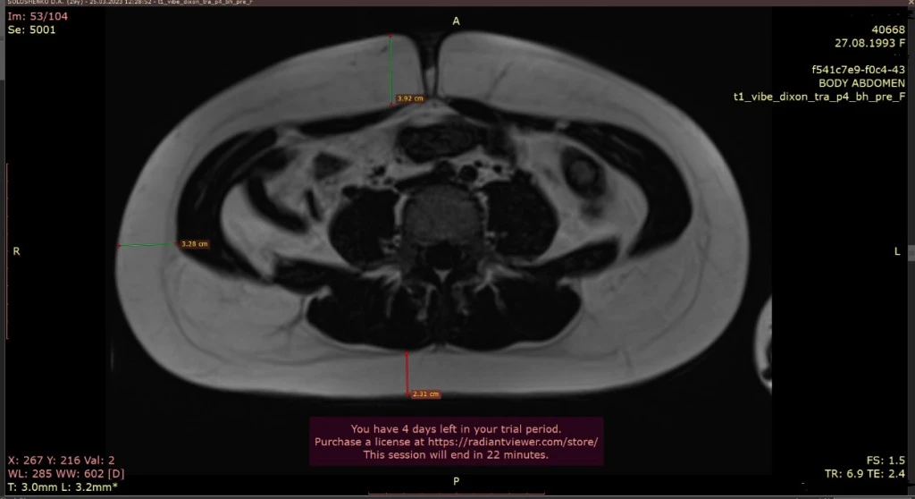
Task: Click the Se: 5001 series number text
Action: [x=31, y=30]
